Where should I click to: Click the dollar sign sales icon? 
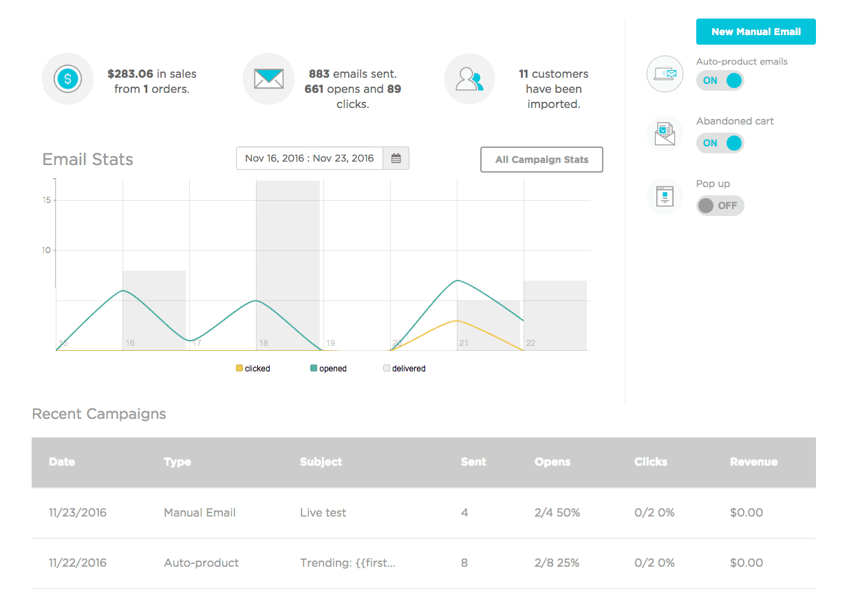(x=67, y=79)
